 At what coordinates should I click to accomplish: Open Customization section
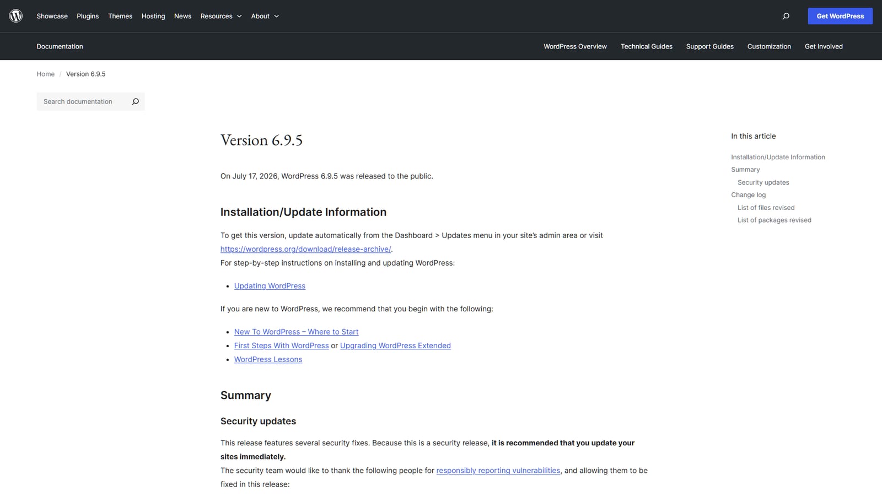[769, 46]
